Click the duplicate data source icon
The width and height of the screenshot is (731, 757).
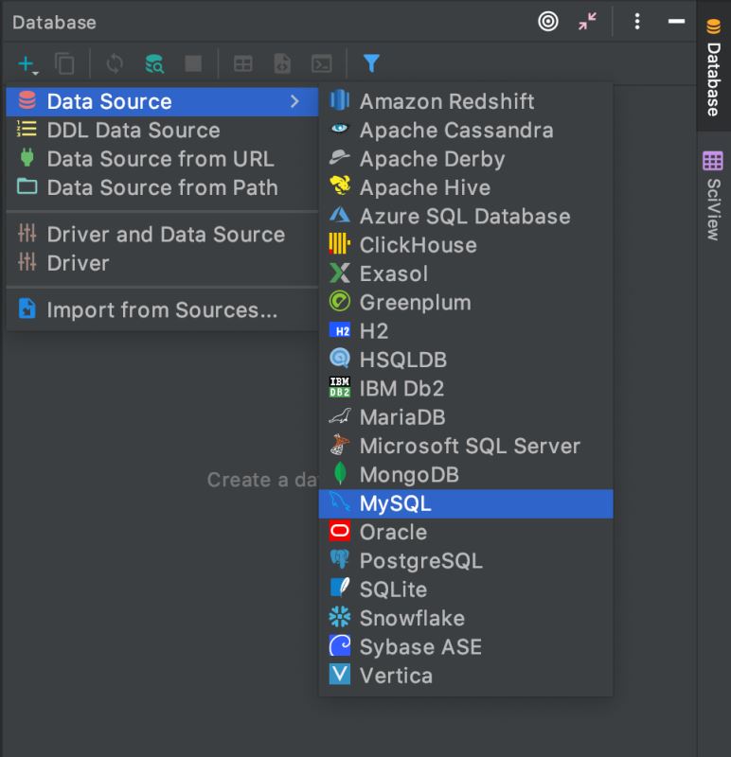[x=64, y=64]
